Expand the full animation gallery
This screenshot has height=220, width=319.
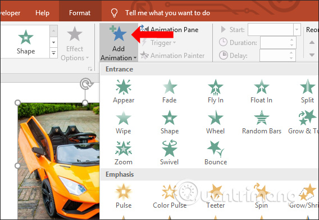pyautogui.click(x=53, y=53)
